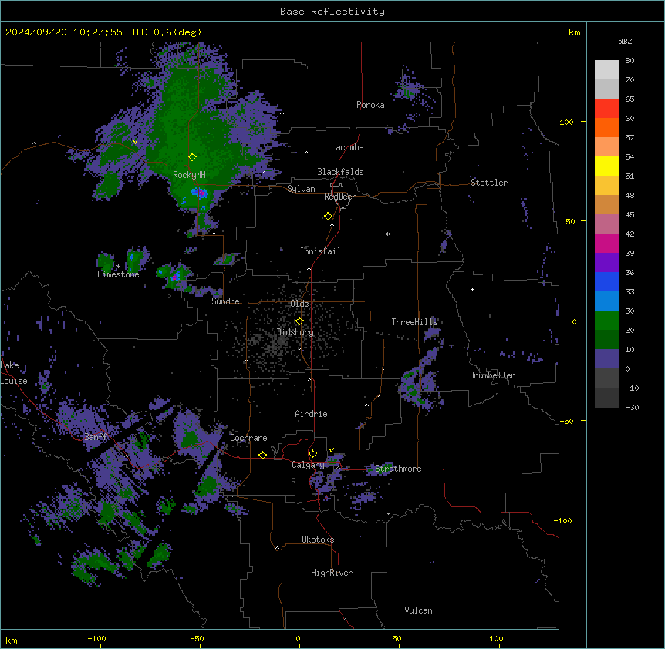Click the ThreeHills city label
665x649 pixels.
pyautogui.click(x=414, y=322)
